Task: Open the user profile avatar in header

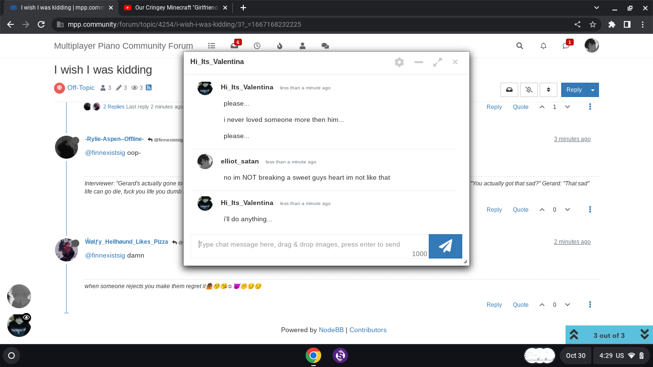Action: point(592,45)
